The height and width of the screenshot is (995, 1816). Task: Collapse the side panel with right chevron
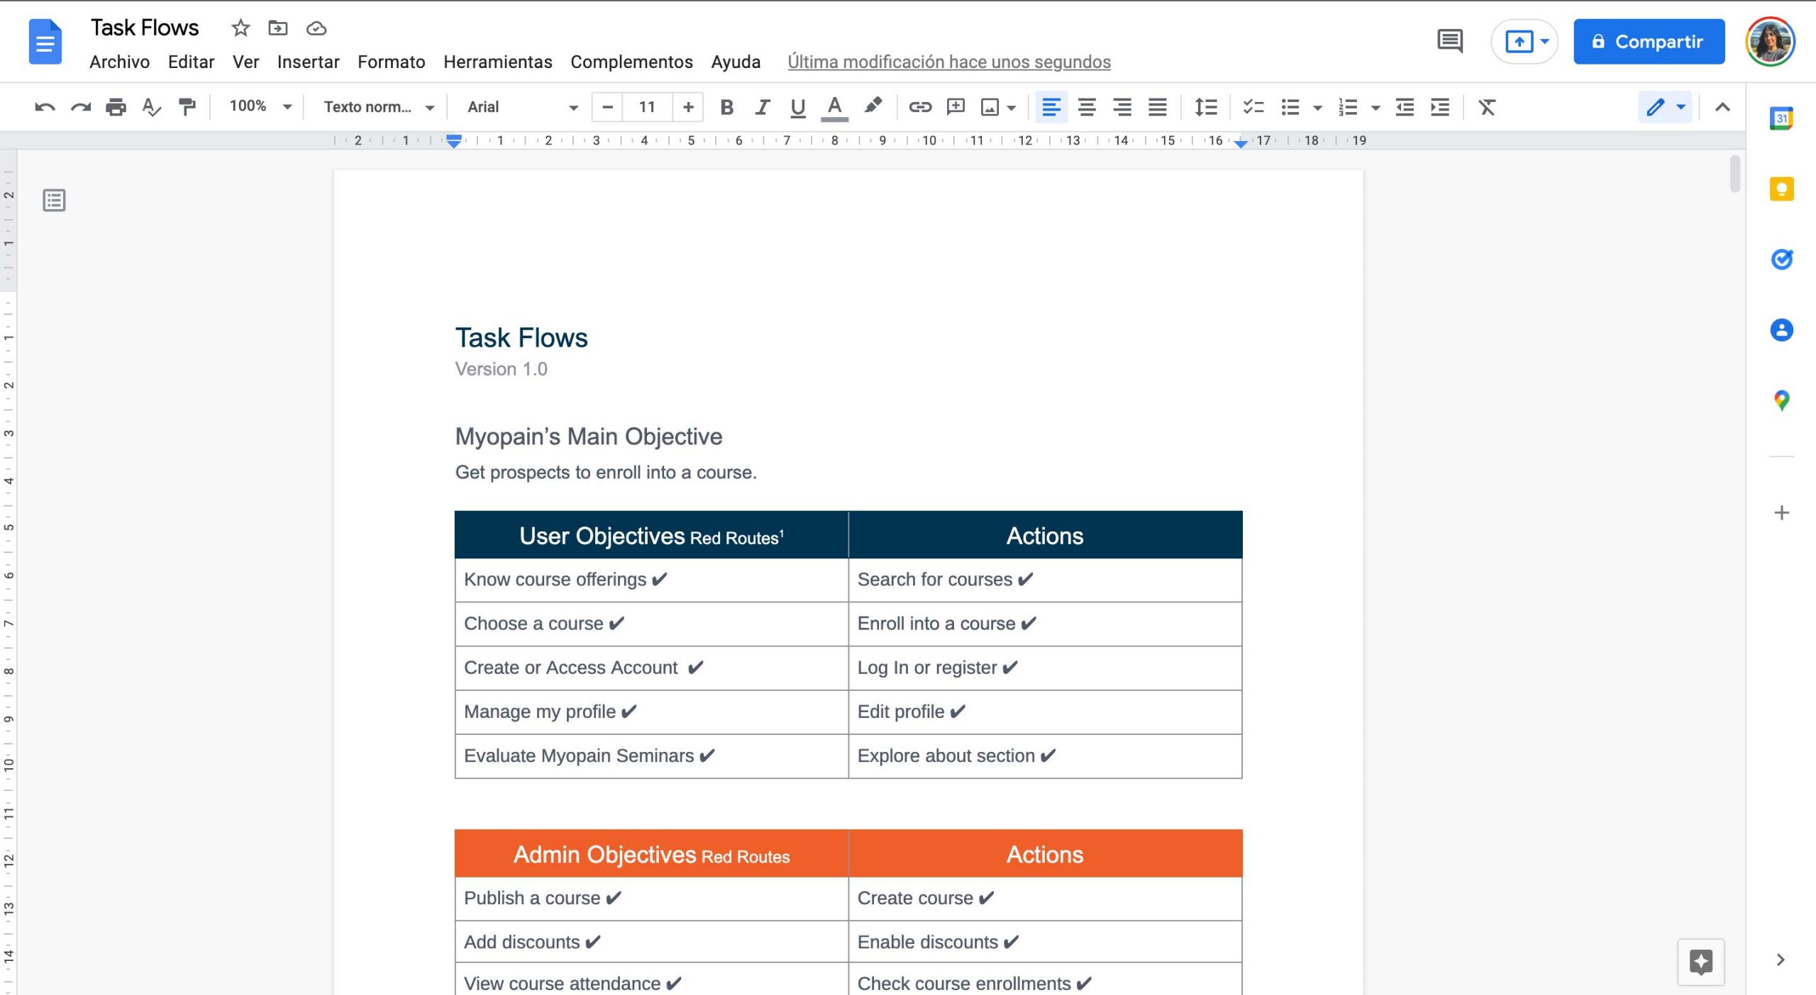click(x=1781, y=960)
